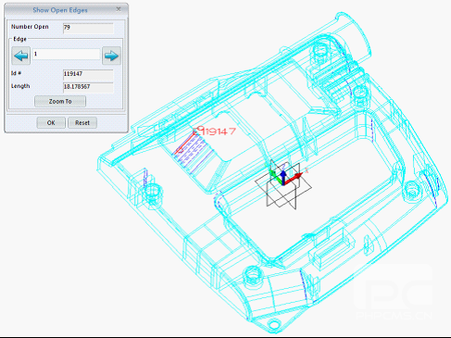Select the blue dashed ribbed surface near edge label
The width and height of the screenshot is (451, 338).
[x=194, y=152]
